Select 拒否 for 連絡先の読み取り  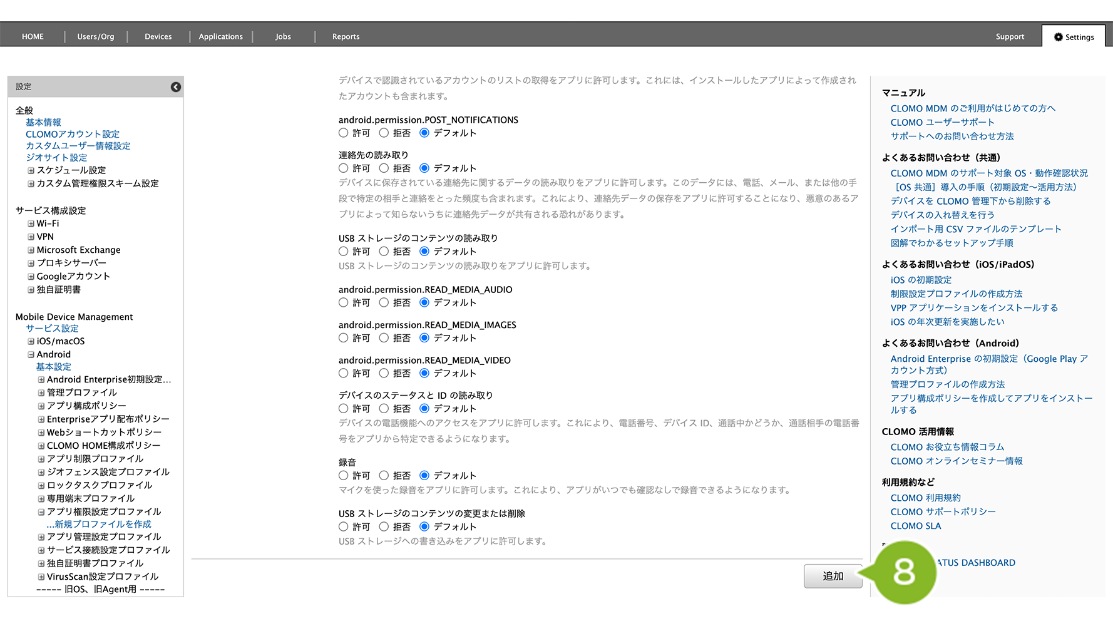[384, 168]
